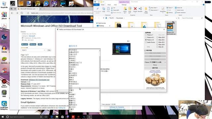The height and width of the screenshot is (119, 212).
Task: Open Microsoft Store from the taskbar
Action: coord(62,117)
